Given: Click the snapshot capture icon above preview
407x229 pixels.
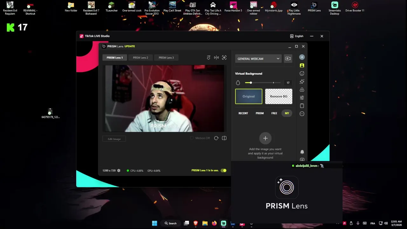Looking at the screenshot, I should pyautogui.click(x=224, y=58).
